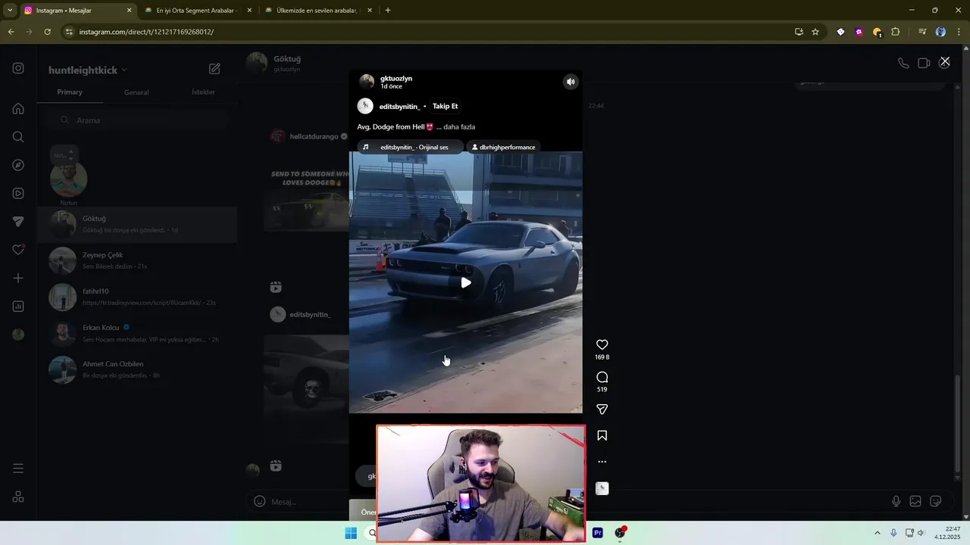
Task: Open the three-dot options on the reel
Action: point(602,462)
